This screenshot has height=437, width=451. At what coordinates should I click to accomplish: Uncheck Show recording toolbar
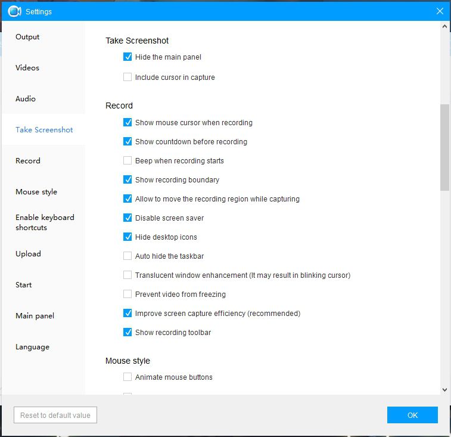127,332
